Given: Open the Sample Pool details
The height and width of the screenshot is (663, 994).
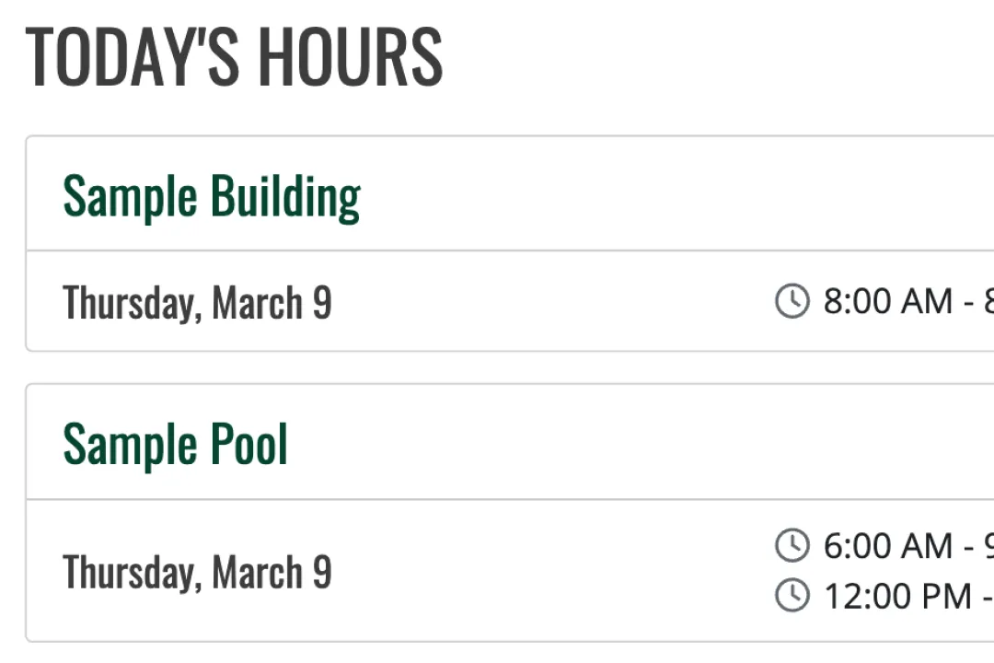Looking at the screenshot, I should coord(175,443).
